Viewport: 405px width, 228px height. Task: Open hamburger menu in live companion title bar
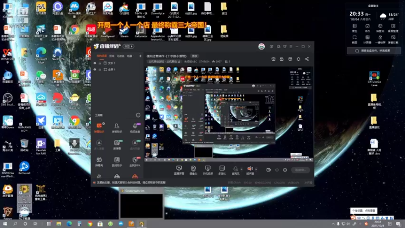291,47
